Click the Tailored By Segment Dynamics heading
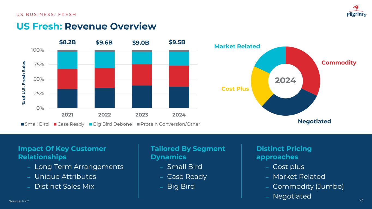372x209 pixels. (x=188, y=153)
